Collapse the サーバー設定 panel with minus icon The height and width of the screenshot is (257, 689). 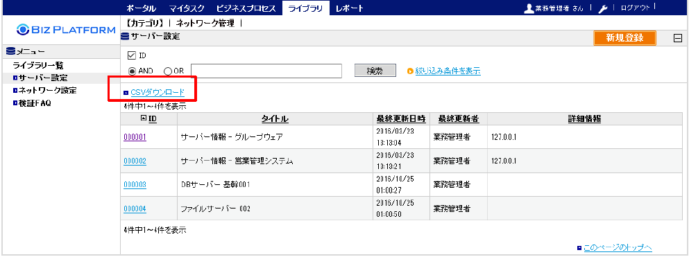[678, 39]
